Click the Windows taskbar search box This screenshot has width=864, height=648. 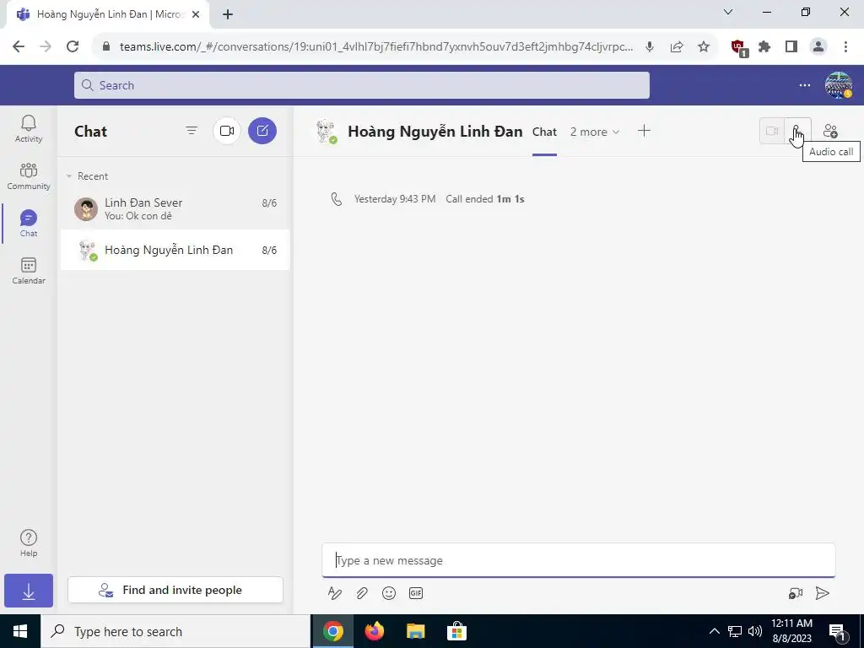pyautogui.click(x=175, y=631)
